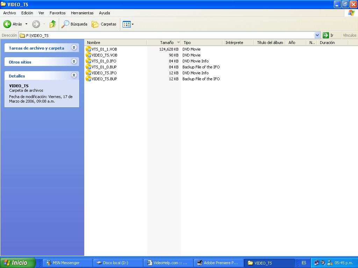
Task: Click the green Ir go button
Action: [x=326, y=35]
